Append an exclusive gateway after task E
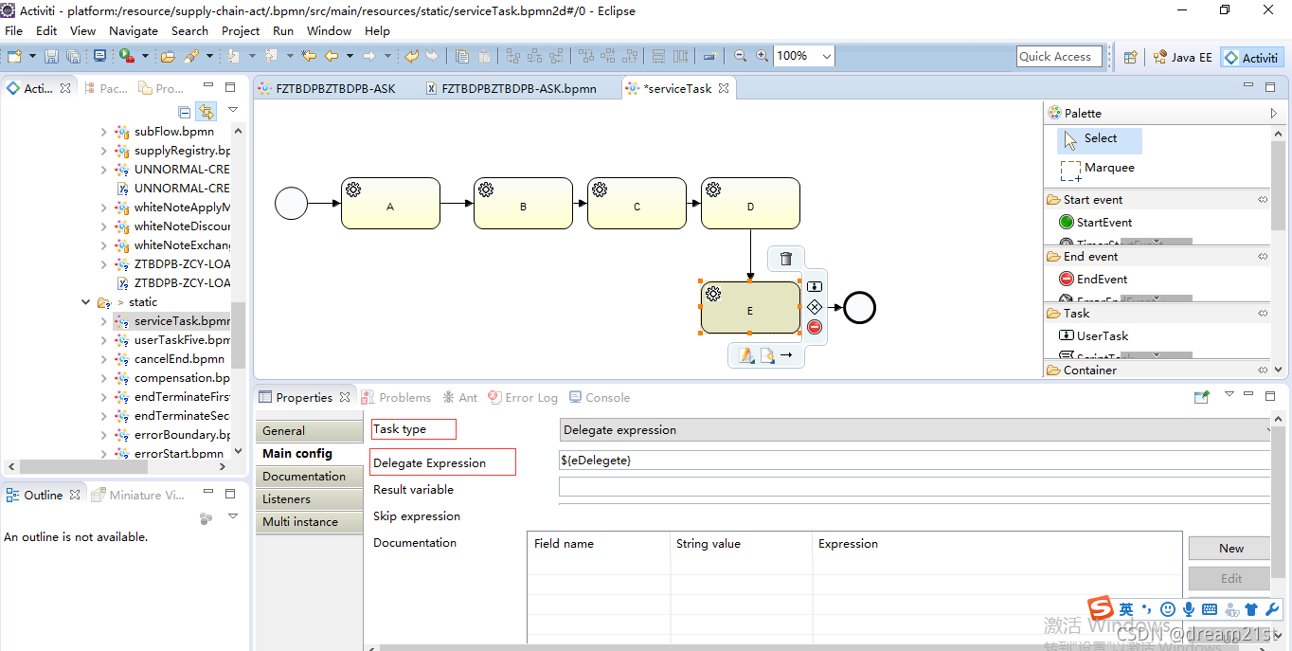The width and height of the screenshot is (1292, 651). click(x=816, y=306)
